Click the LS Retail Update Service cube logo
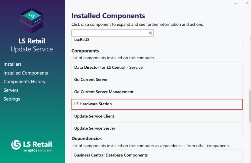The width and height of the screenshot is (251, 163). coord(32,20)
